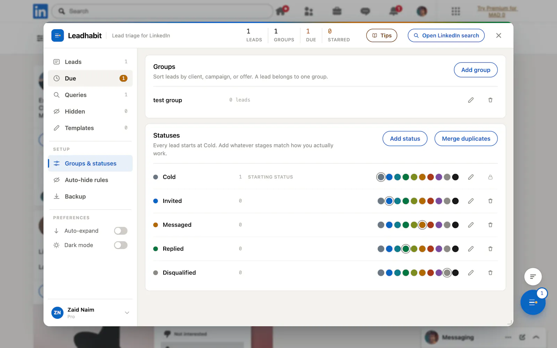Click the ZN avatar
557x348 pixels.
point(57,313)
